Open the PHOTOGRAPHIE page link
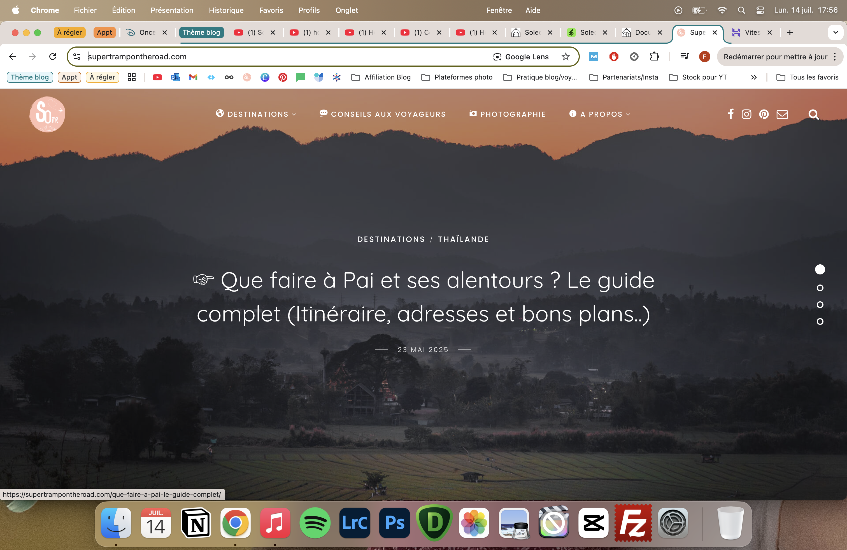 [507, 114]
